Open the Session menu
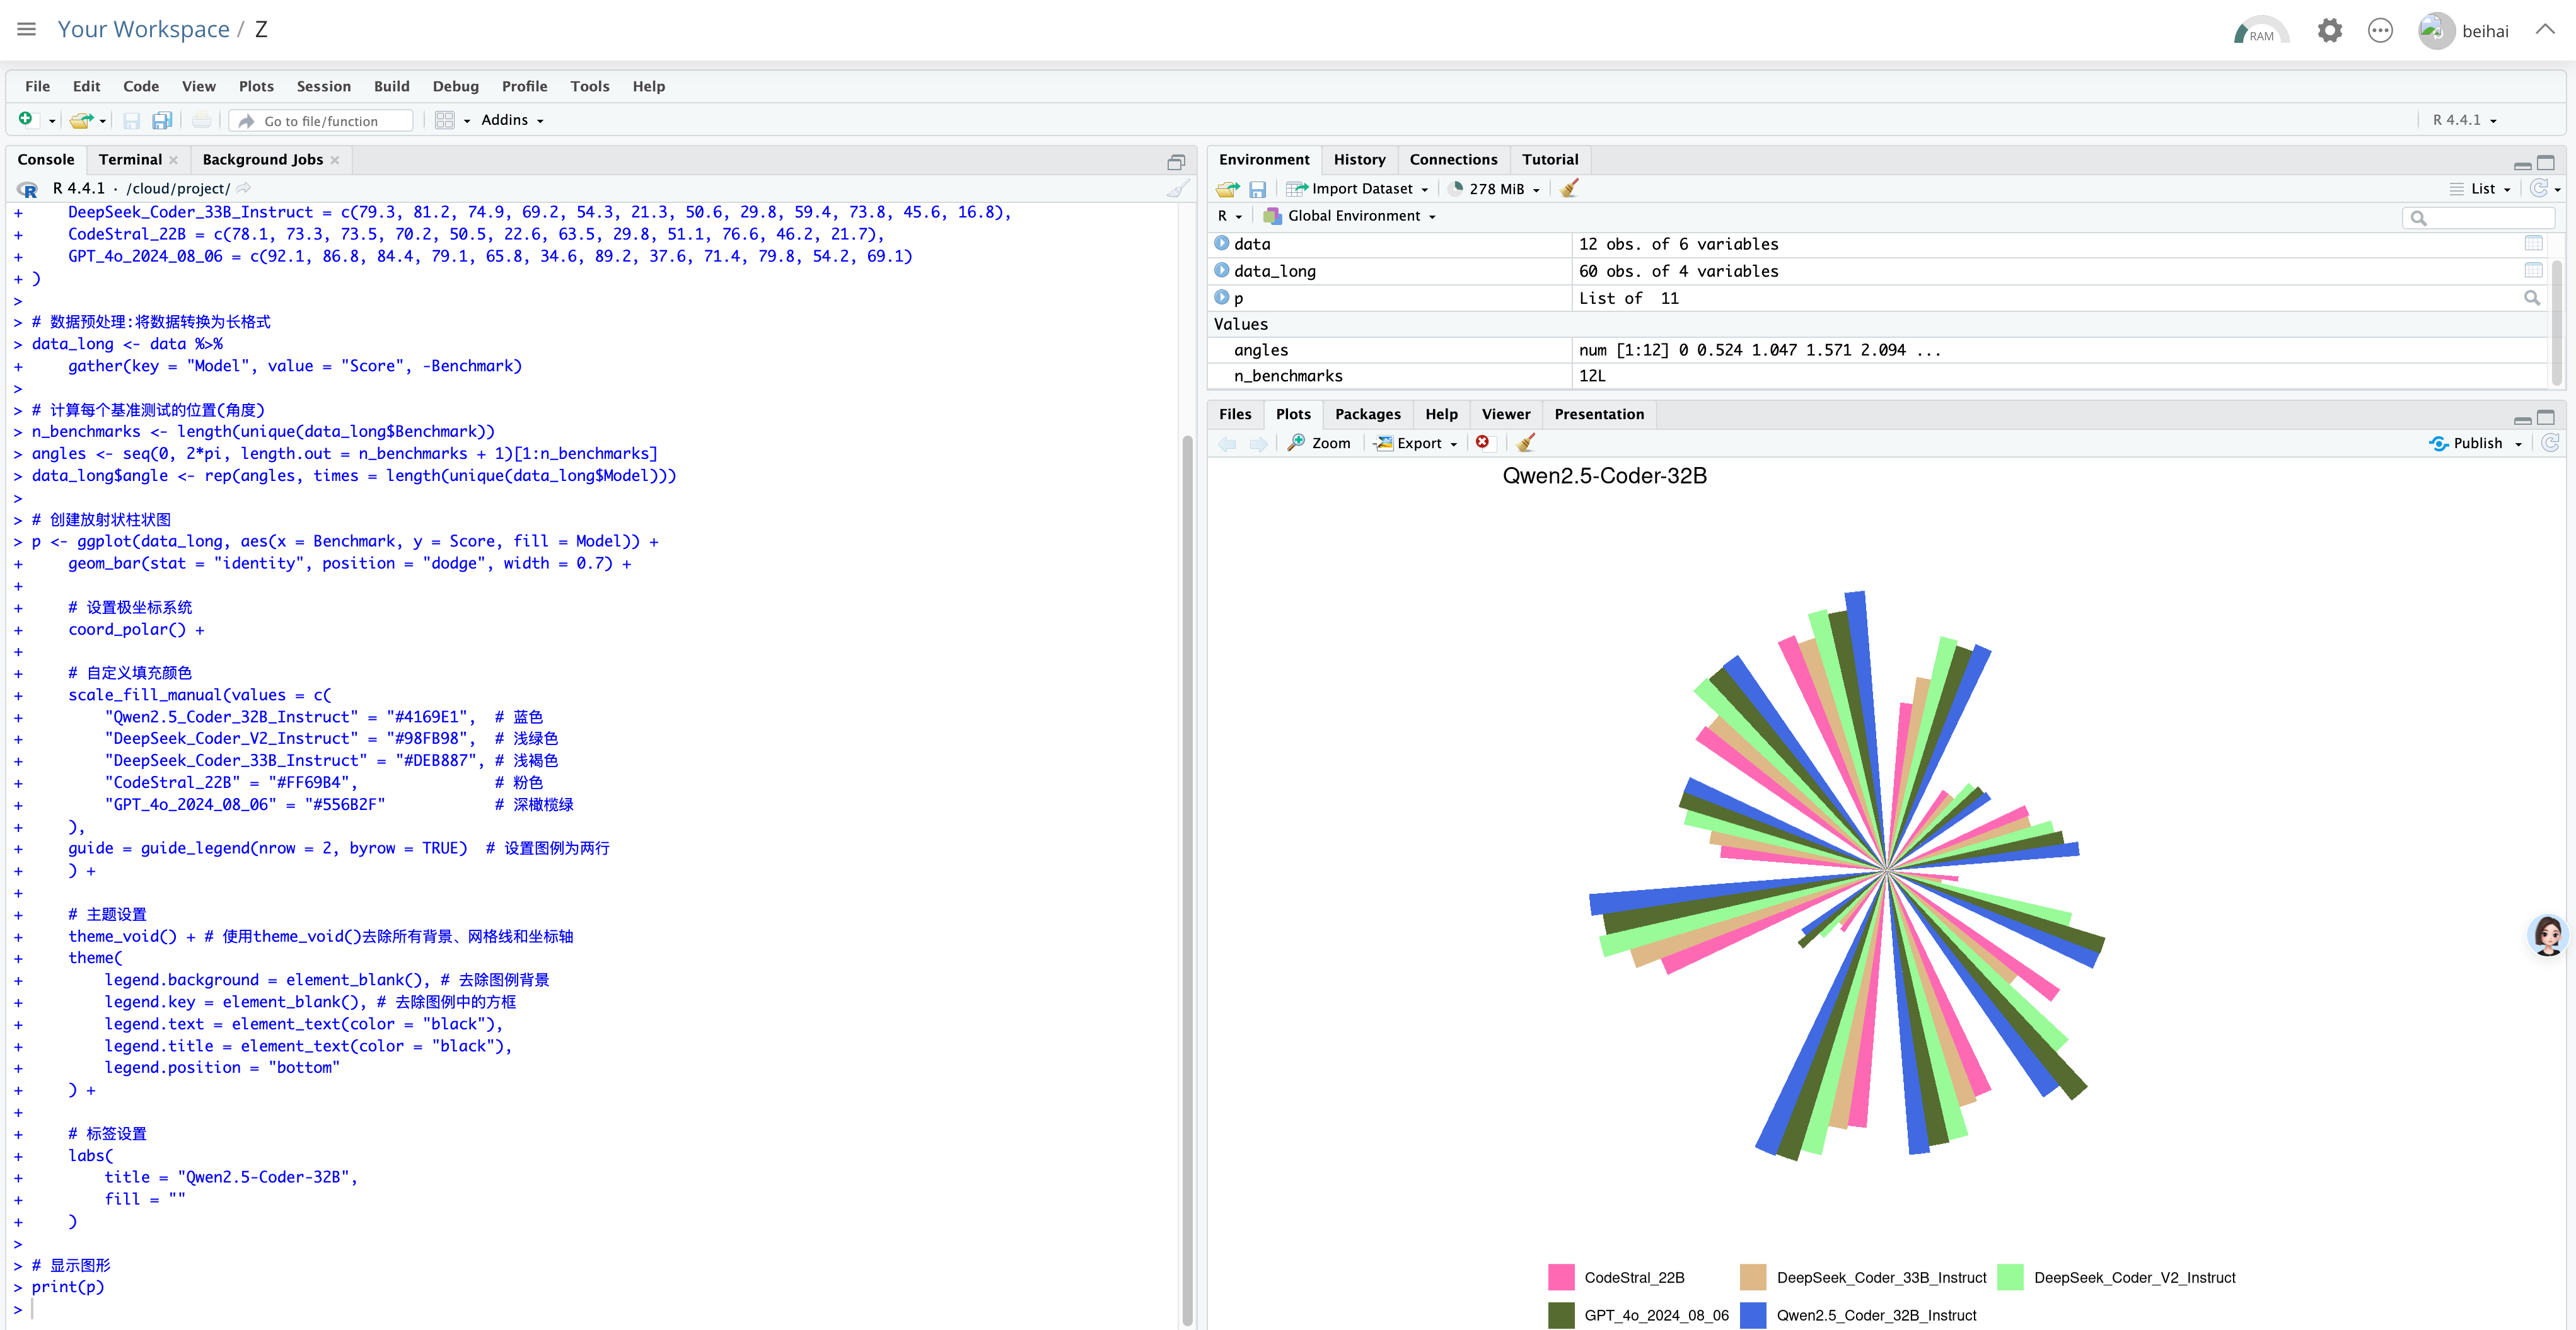Screen dimensions: 2576x1330 point(323,87)
